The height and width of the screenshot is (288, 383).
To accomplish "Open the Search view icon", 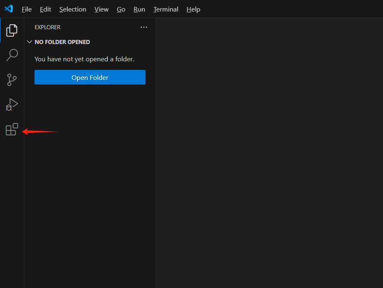I will tap(12, 55).
